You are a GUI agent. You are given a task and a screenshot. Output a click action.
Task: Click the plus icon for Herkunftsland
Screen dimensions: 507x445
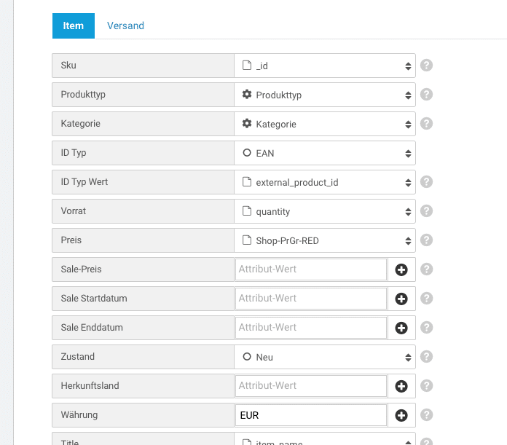(x=401, y=386)
